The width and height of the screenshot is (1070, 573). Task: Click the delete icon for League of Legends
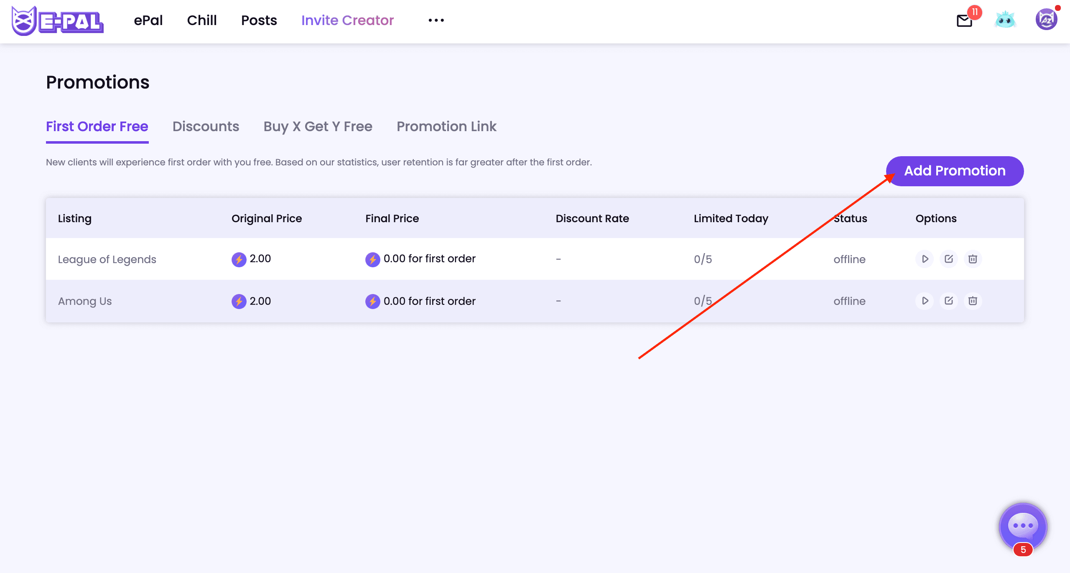click(973, 258)
